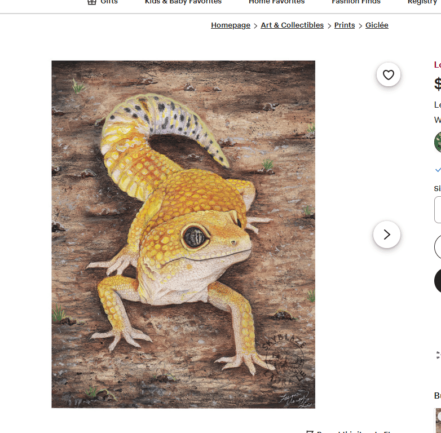This screenshot has height=433, width=441.
Task: Go to the Prints breadcrumb category
Action: 345,25
